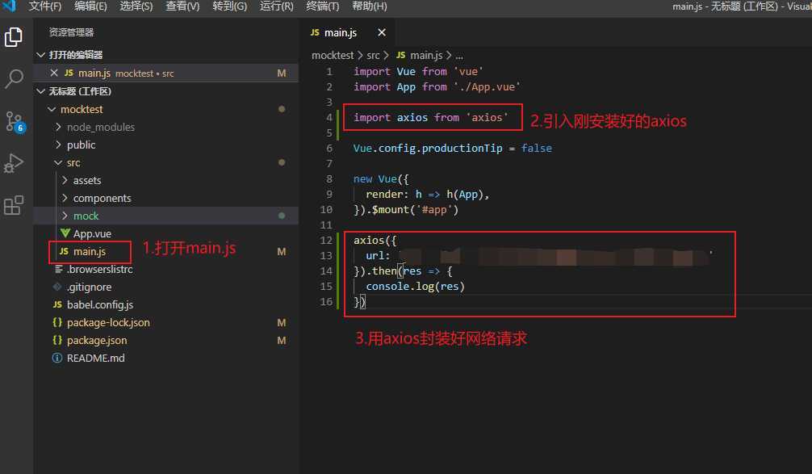
Task: Expand the mock folder
Action: click(65, 216)
